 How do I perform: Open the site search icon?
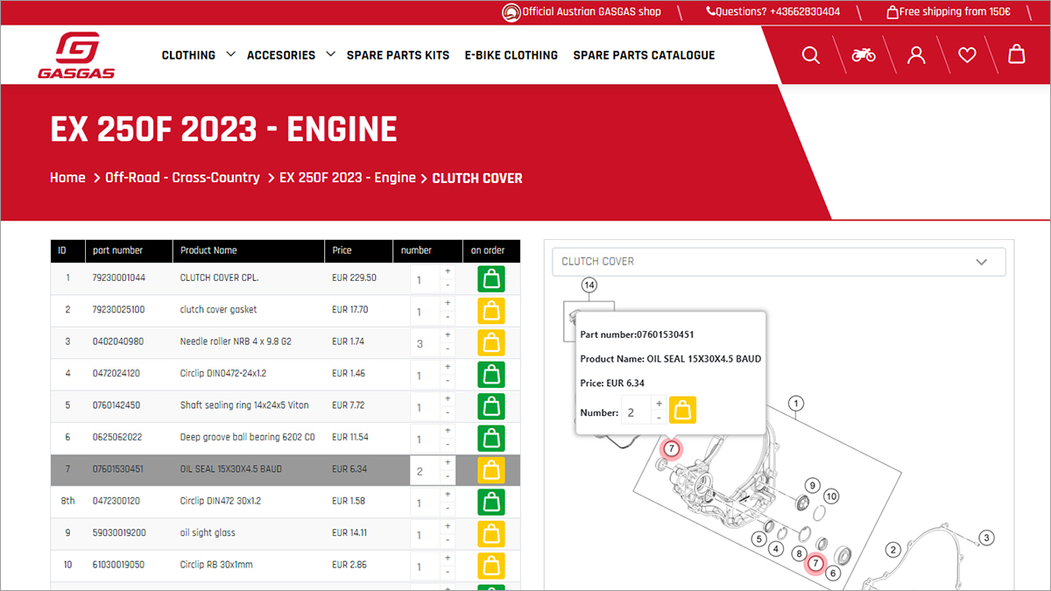click(x=811, y=55)
